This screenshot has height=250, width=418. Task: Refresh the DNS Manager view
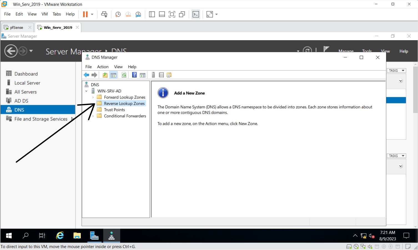tap(124, 75)
